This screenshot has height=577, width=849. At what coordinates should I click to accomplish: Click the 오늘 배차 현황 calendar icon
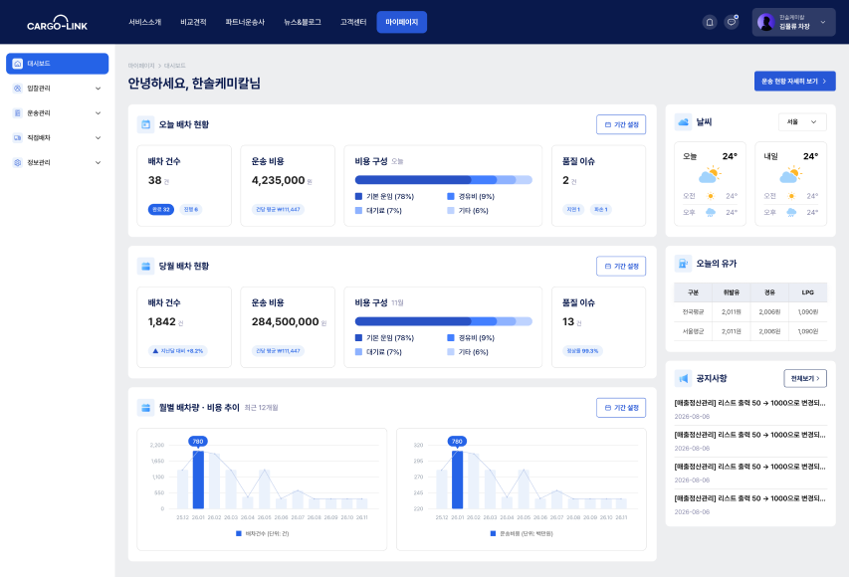145,124
